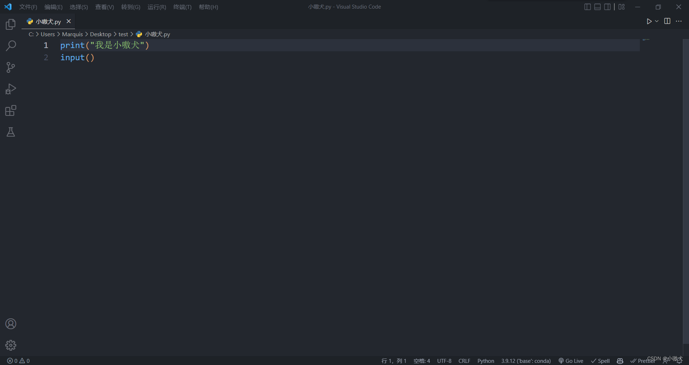Image resolution: width=689 pixels, height=365 pixels.
Task: Open the Accounts profile icon
Action: pyautogui.click(x=11, y=323)
